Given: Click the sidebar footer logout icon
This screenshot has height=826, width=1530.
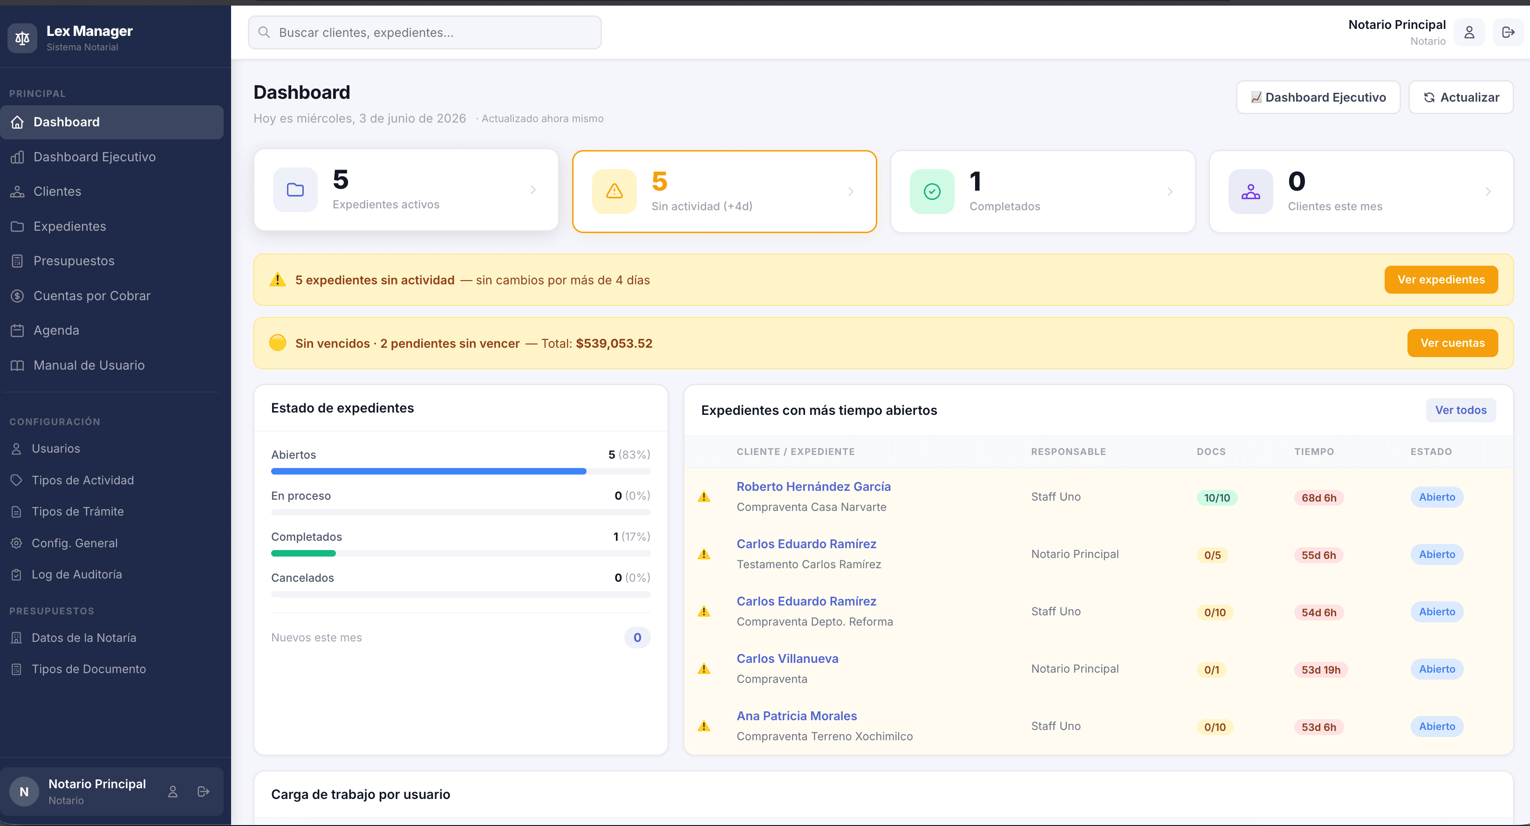Looking at the screenshot, I should [x=203, y=792].
